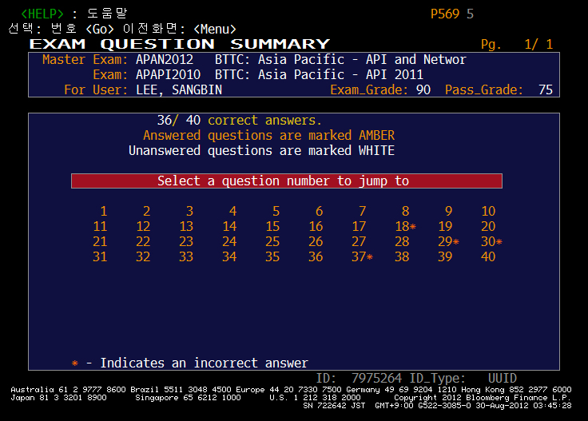Go to question 24

(229, 242)
